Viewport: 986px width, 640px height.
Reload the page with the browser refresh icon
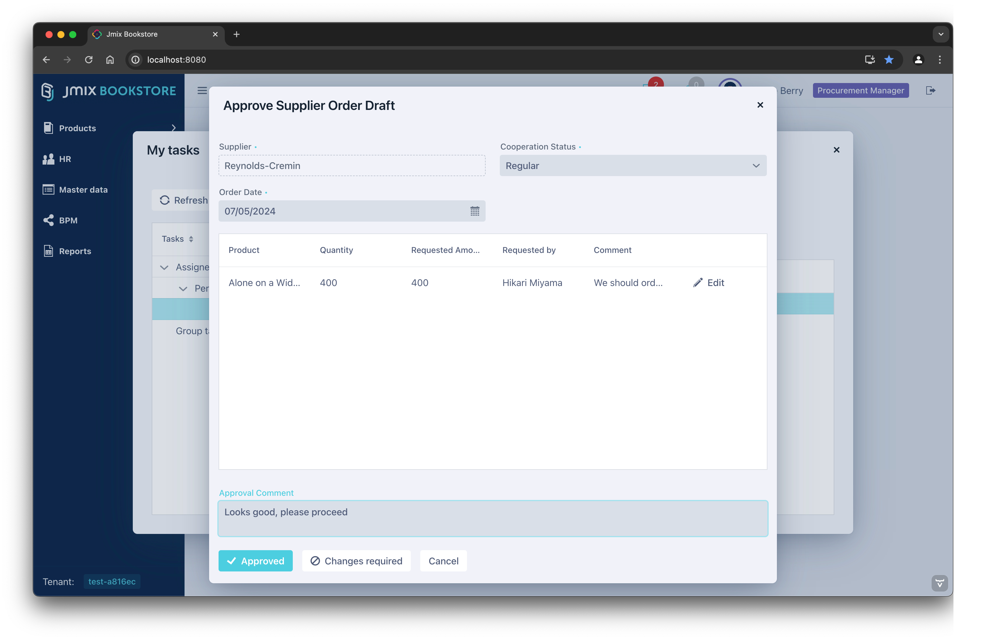[x=89, y=60]
